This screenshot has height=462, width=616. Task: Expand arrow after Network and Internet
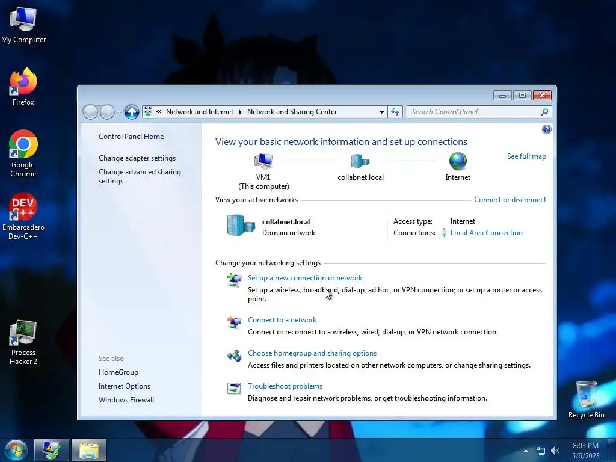pyautogui.click(x=241, y=112)
